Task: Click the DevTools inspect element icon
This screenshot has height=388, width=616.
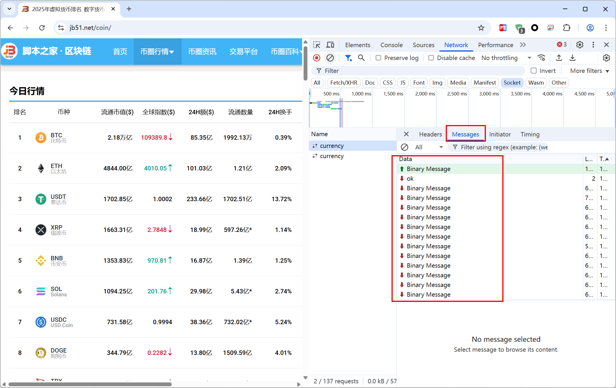Action: (316, 45)
